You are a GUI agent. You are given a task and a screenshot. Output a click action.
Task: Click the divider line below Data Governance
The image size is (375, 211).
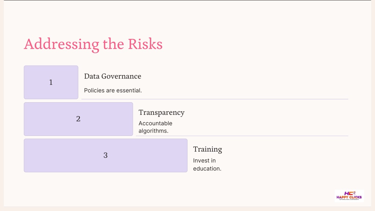(x=215, y=99)
